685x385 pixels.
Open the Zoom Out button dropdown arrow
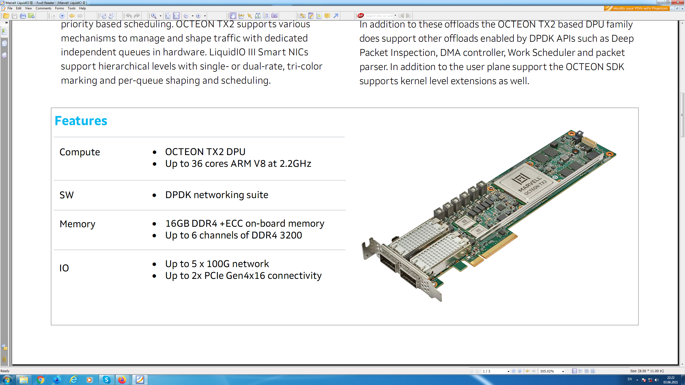[193, 16]
